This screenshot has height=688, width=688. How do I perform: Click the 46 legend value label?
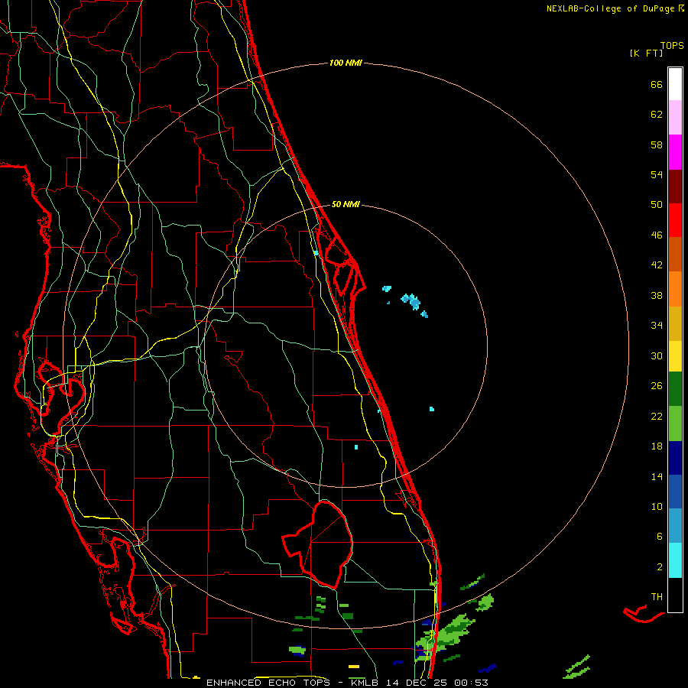[657, 235]
